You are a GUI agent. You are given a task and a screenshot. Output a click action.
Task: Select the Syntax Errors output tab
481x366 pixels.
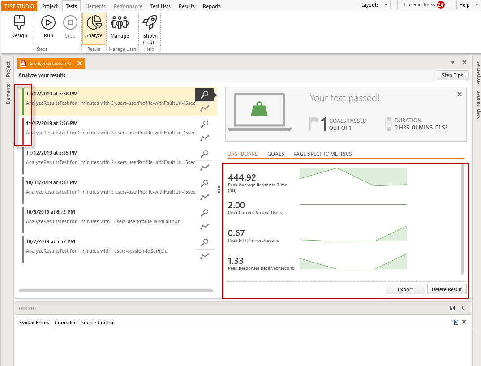tap(34, 323)
